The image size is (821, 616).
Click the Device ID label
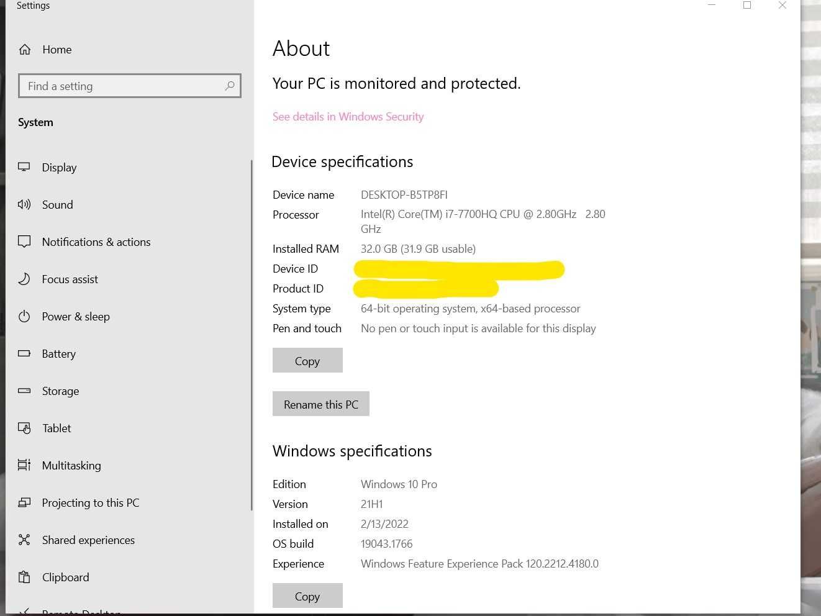(295, 268)
